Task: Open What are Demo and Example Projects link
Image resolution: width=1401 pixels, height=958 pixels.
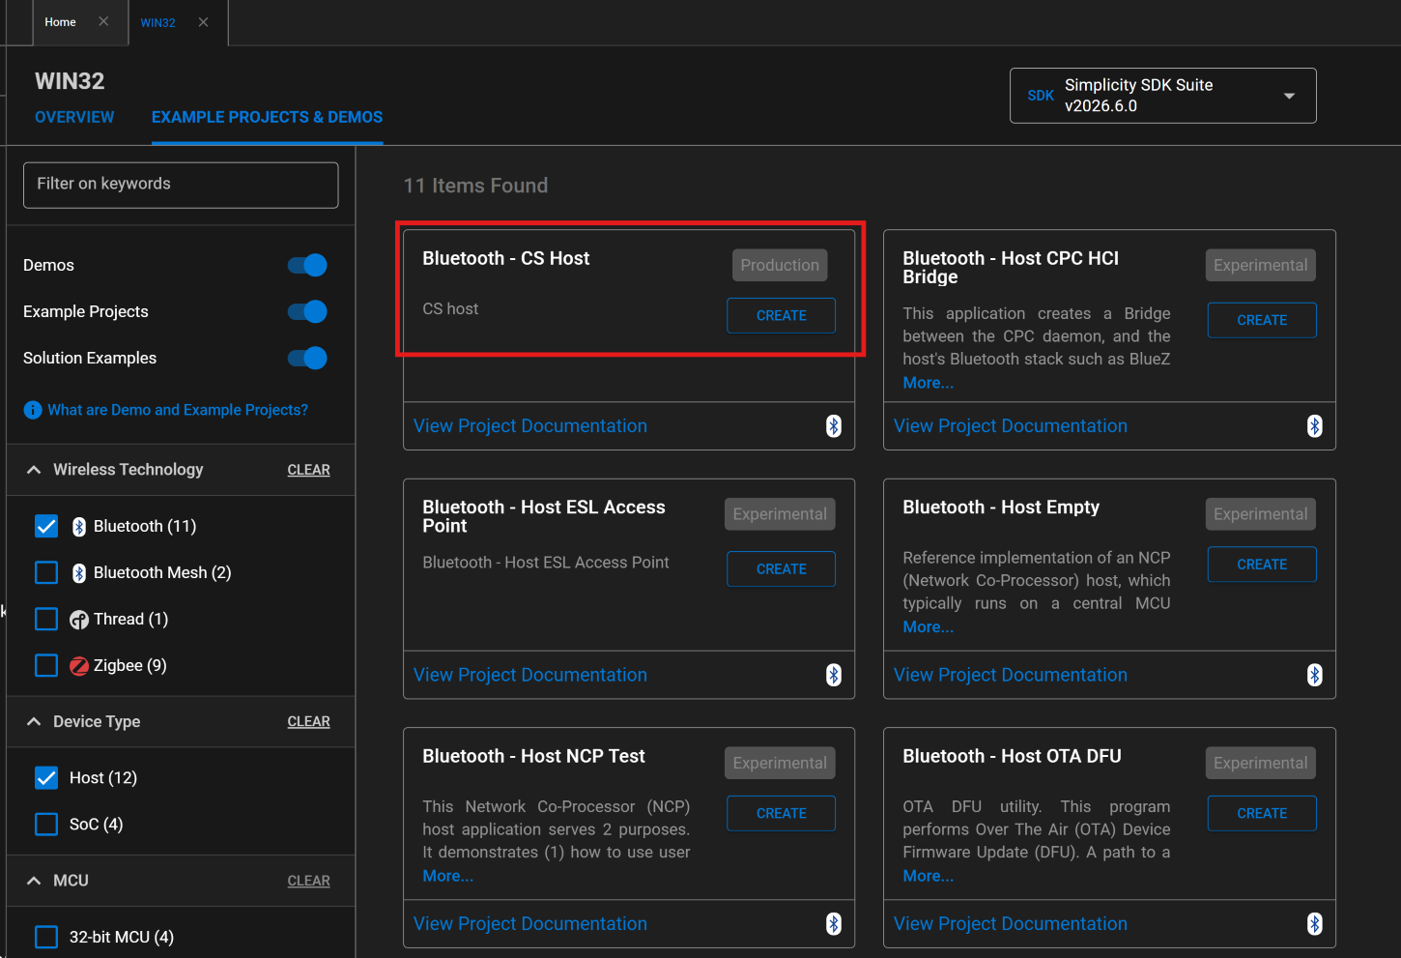Action: [178, 410]
